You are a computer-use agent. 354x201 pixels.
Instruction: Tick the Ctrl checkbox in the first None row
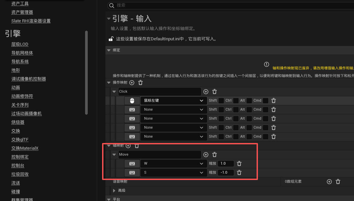point(236,110)
